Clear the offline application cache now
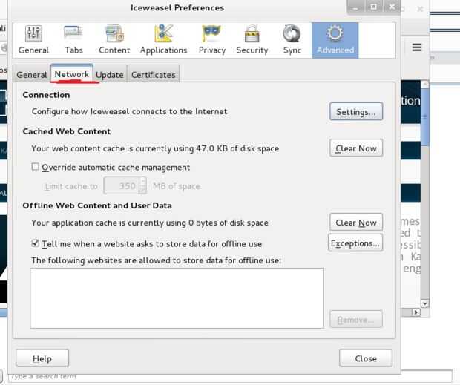460x385 pixels. [x=356, y=223]
